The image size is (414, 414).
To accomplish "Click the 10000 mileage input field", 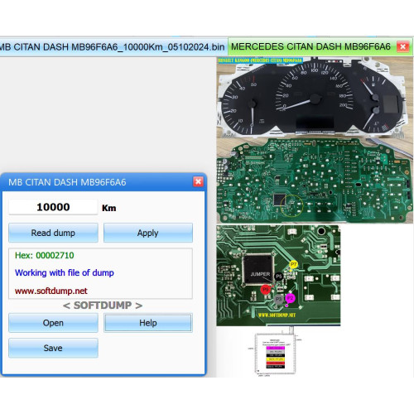I will tap(53, 207).
